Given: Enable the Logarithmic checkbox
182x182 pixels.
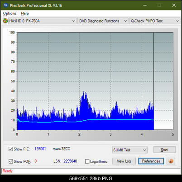Looking at the screenshot, I should (87, 161).
